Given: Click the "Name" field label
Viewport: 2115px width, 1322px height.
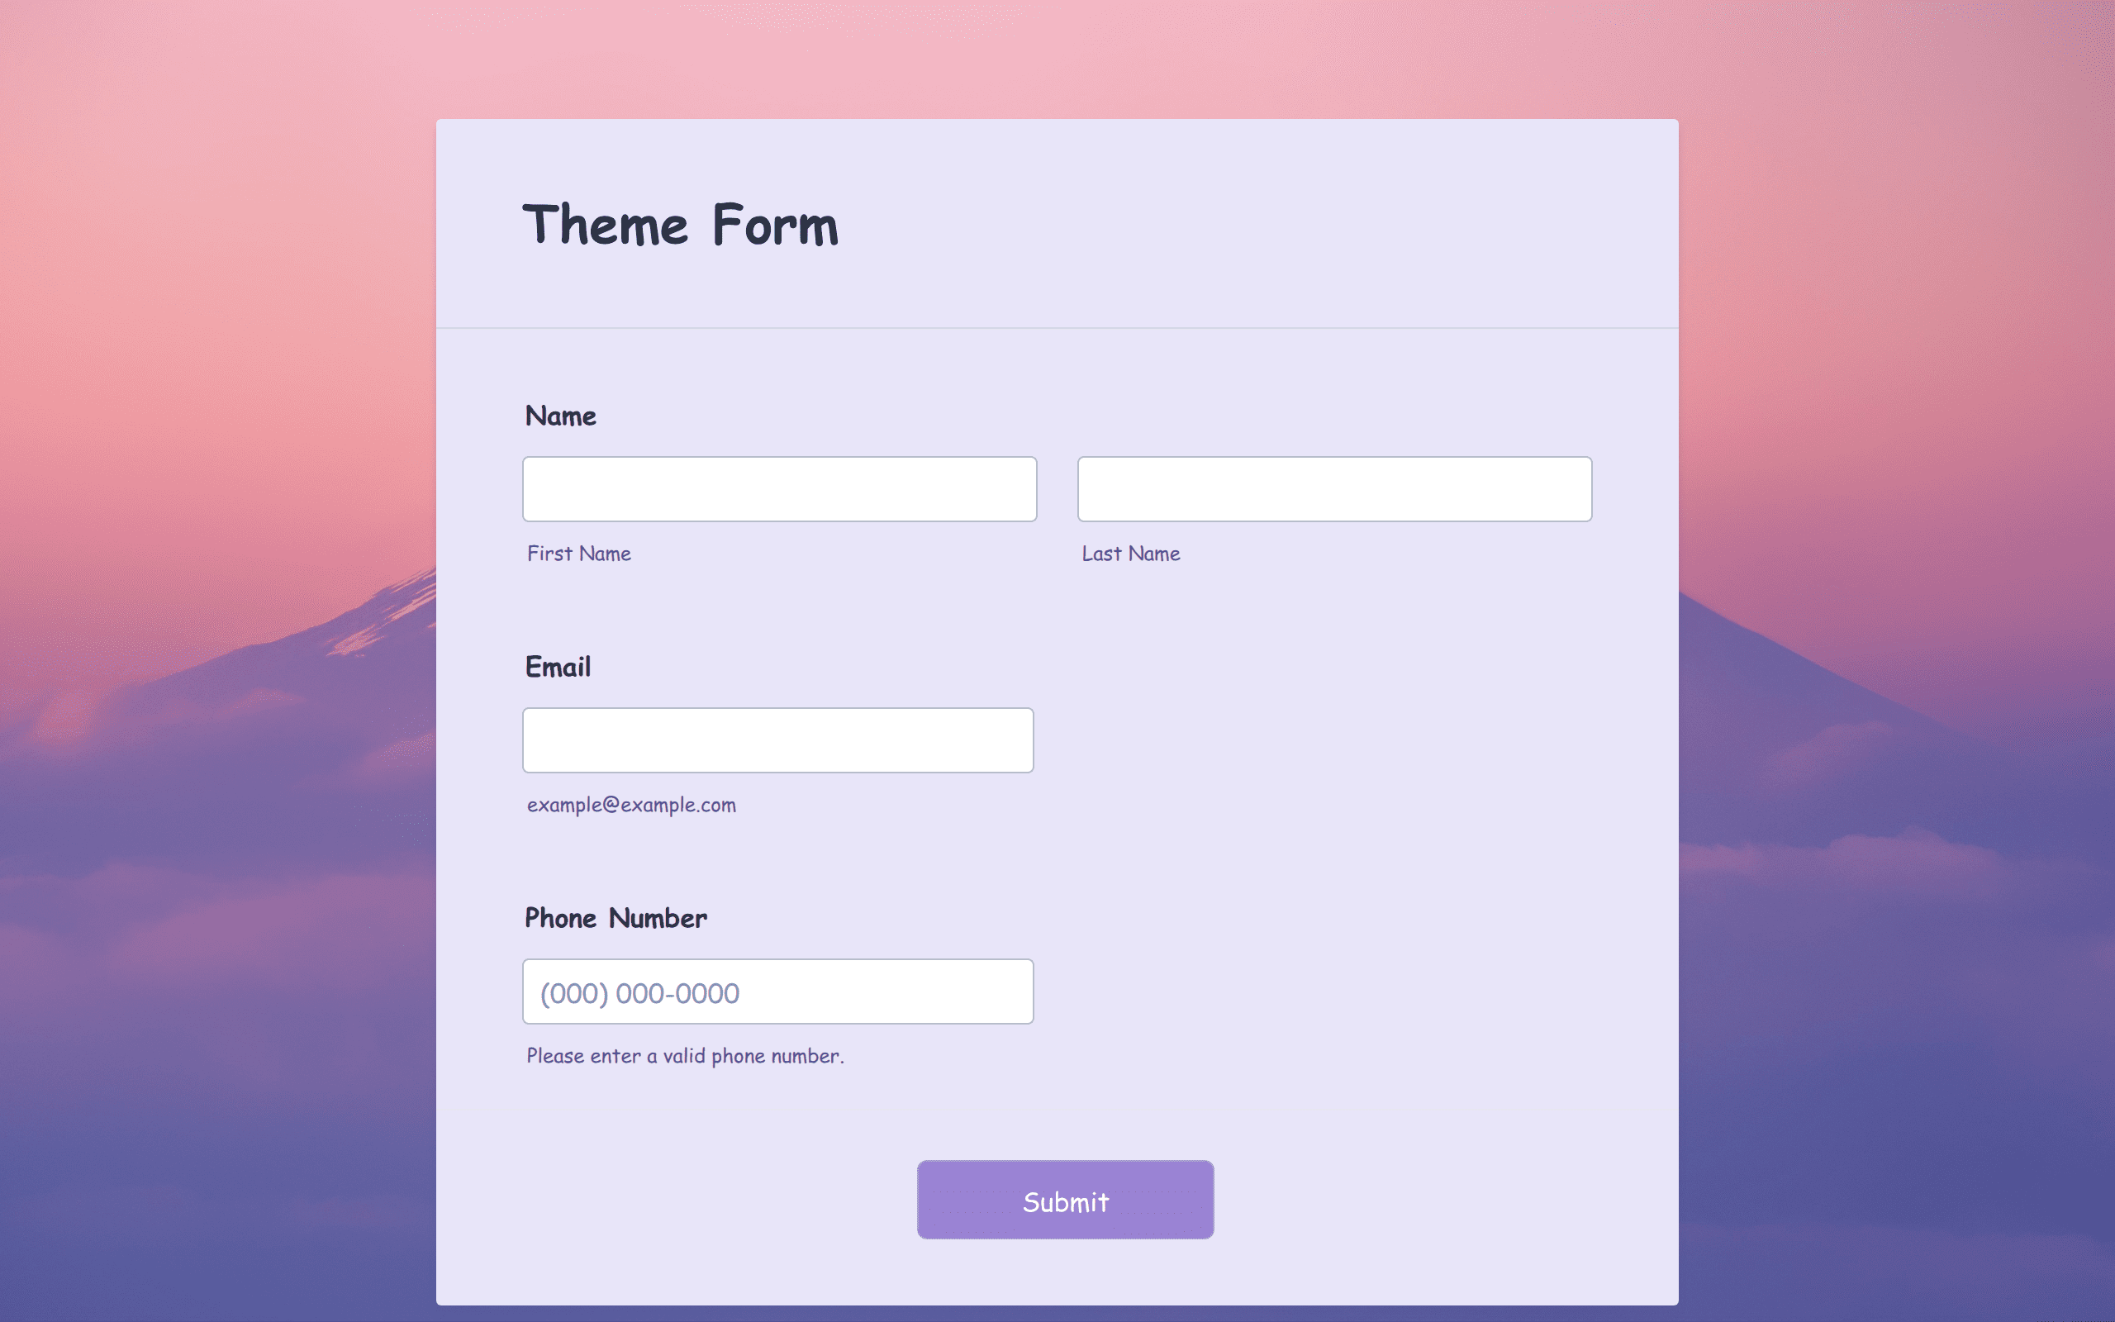Looking at the screenshot, I should click(561, 416).
